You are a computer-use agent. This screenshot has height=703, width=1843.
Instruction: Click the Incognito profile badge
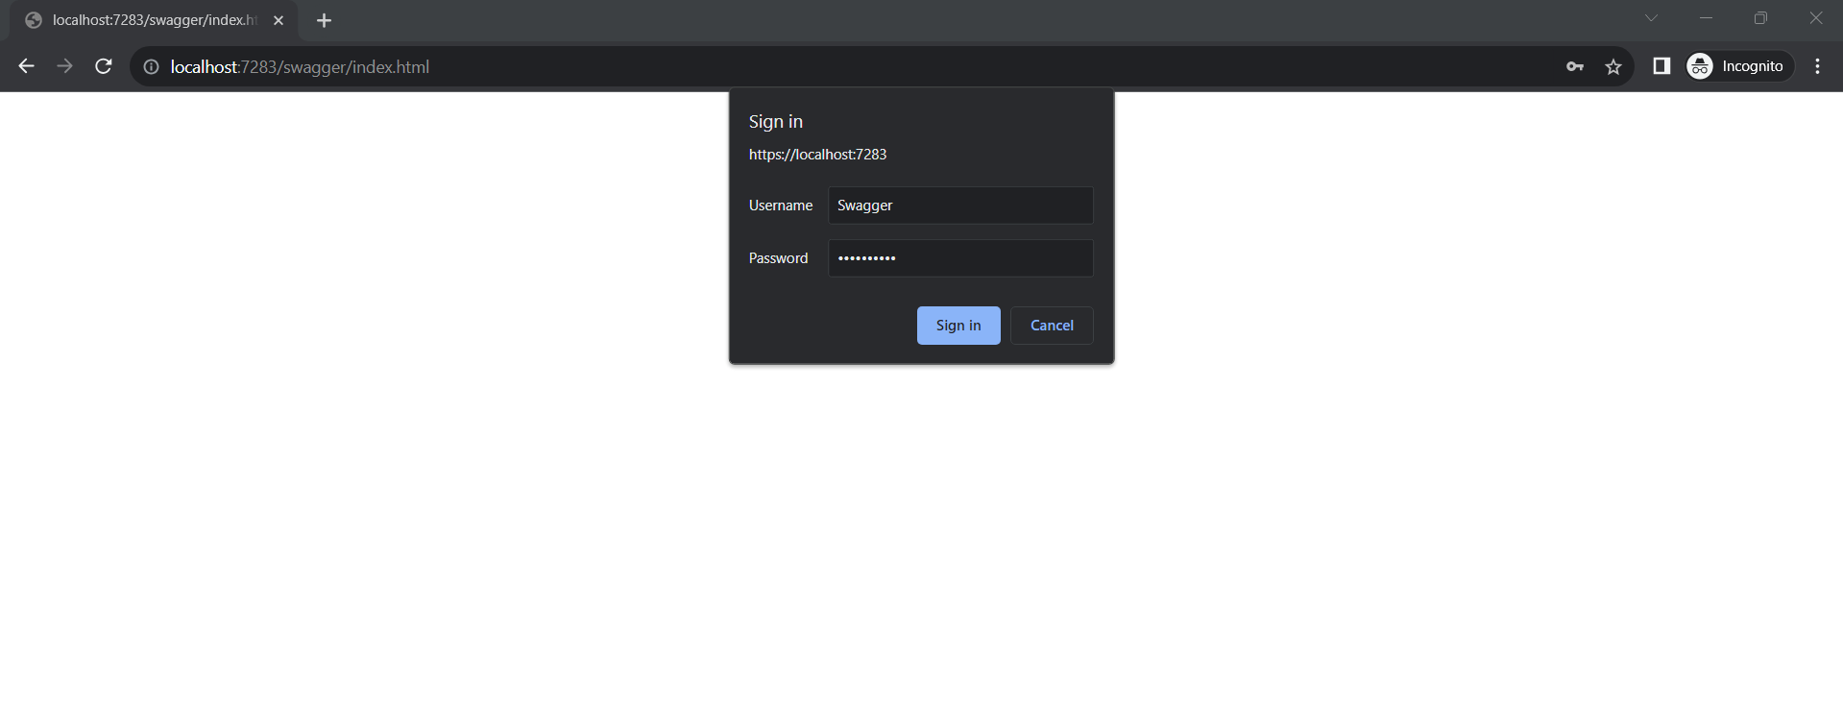[1740, 66]
